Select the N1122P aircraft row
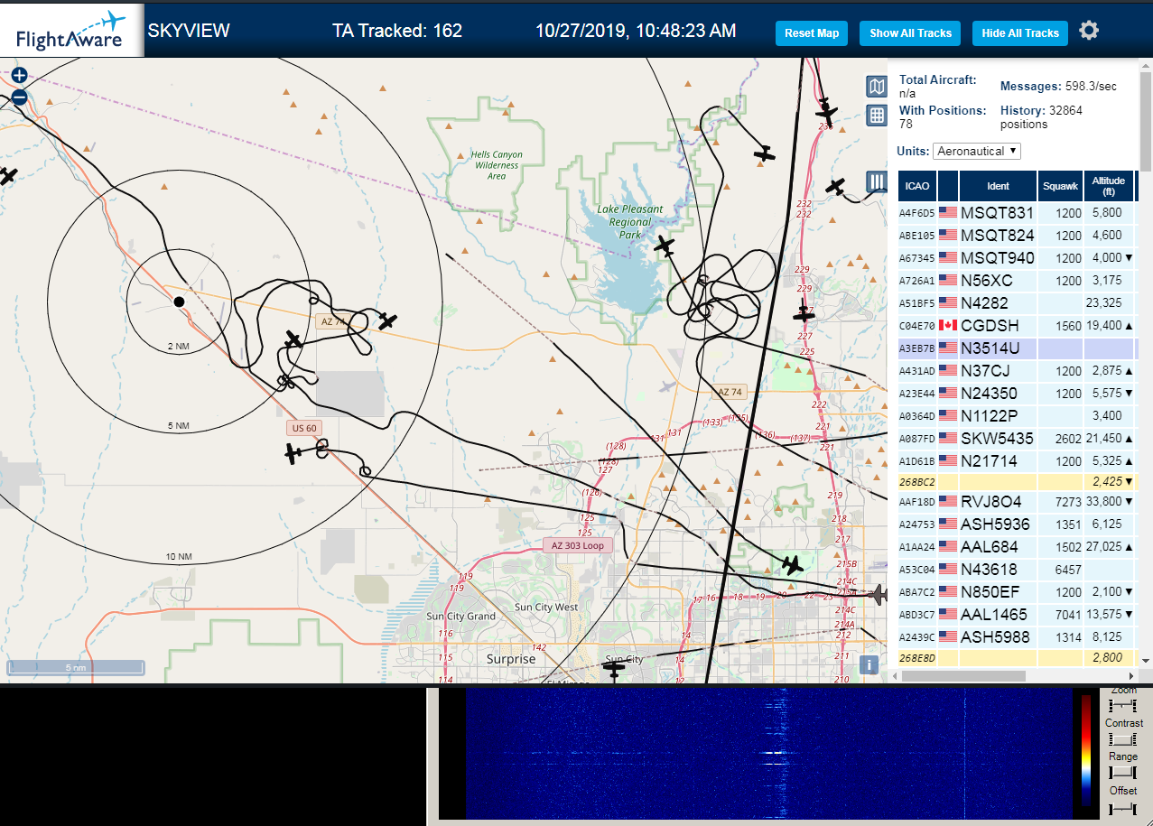 tap(1017, 416)
